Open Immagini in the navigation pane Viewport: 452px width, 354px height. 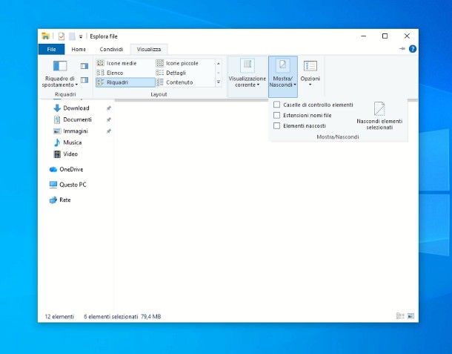click(x=70, y=131)
